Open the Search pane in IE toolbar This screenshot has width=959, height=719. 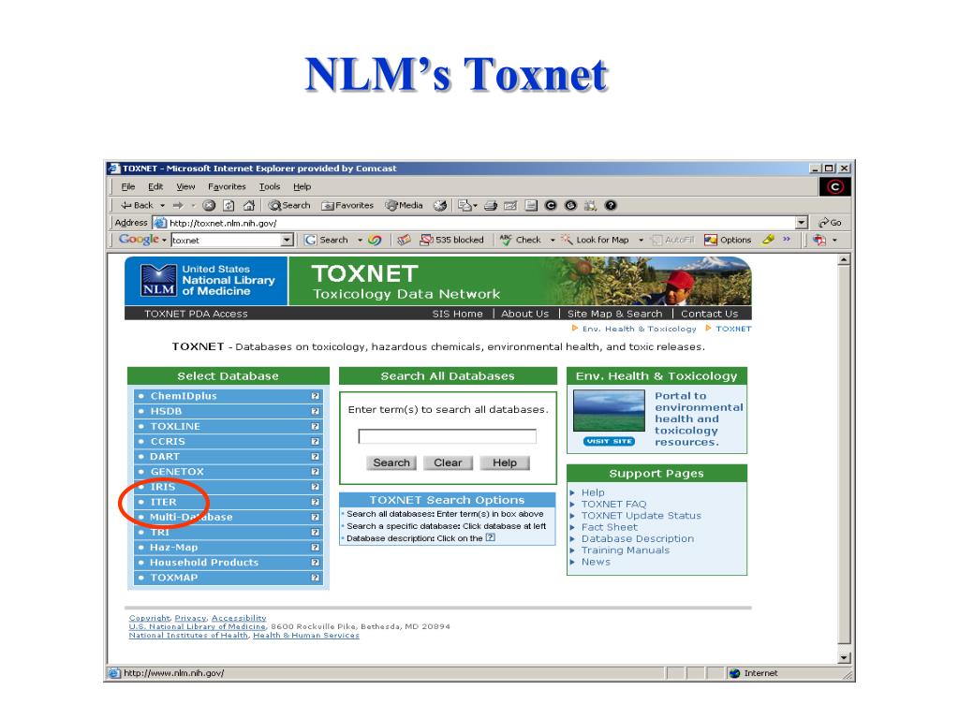coord(289,205)
